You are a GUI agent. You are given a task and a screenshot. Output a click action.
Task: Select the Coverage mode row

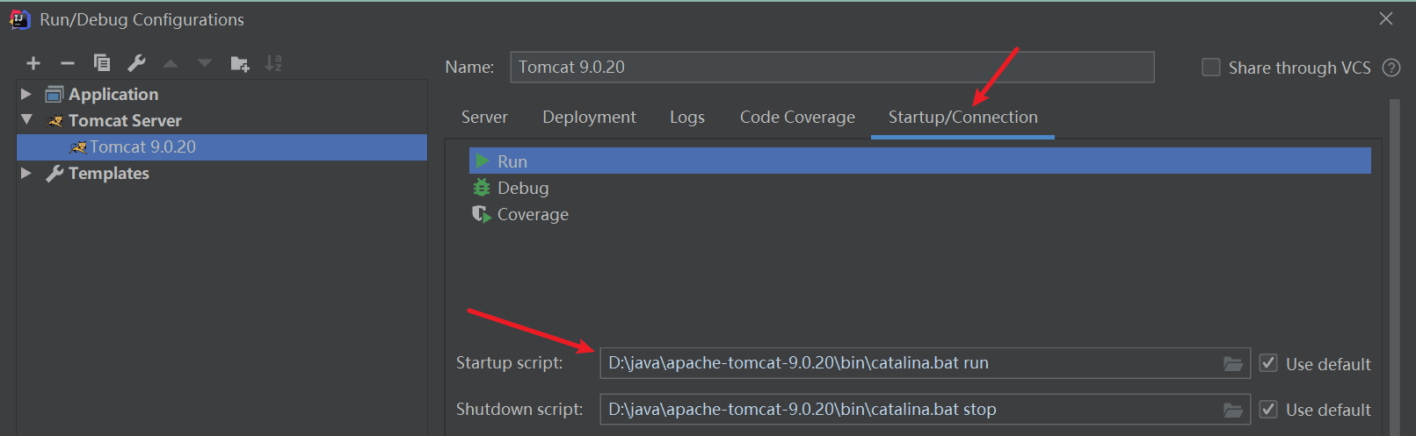[x=919, y=214]
